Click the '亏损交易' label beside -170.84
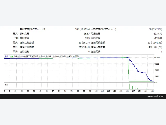Screen dimensions: 166x125 pos(96,38)
